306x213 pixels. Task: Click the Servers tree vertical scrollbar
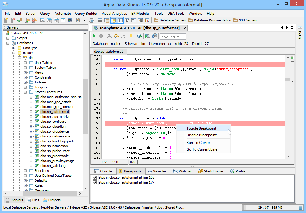pos(85,106)
